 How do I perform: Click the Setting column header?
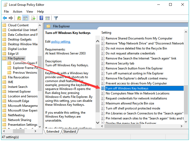[x=106, y=33]
